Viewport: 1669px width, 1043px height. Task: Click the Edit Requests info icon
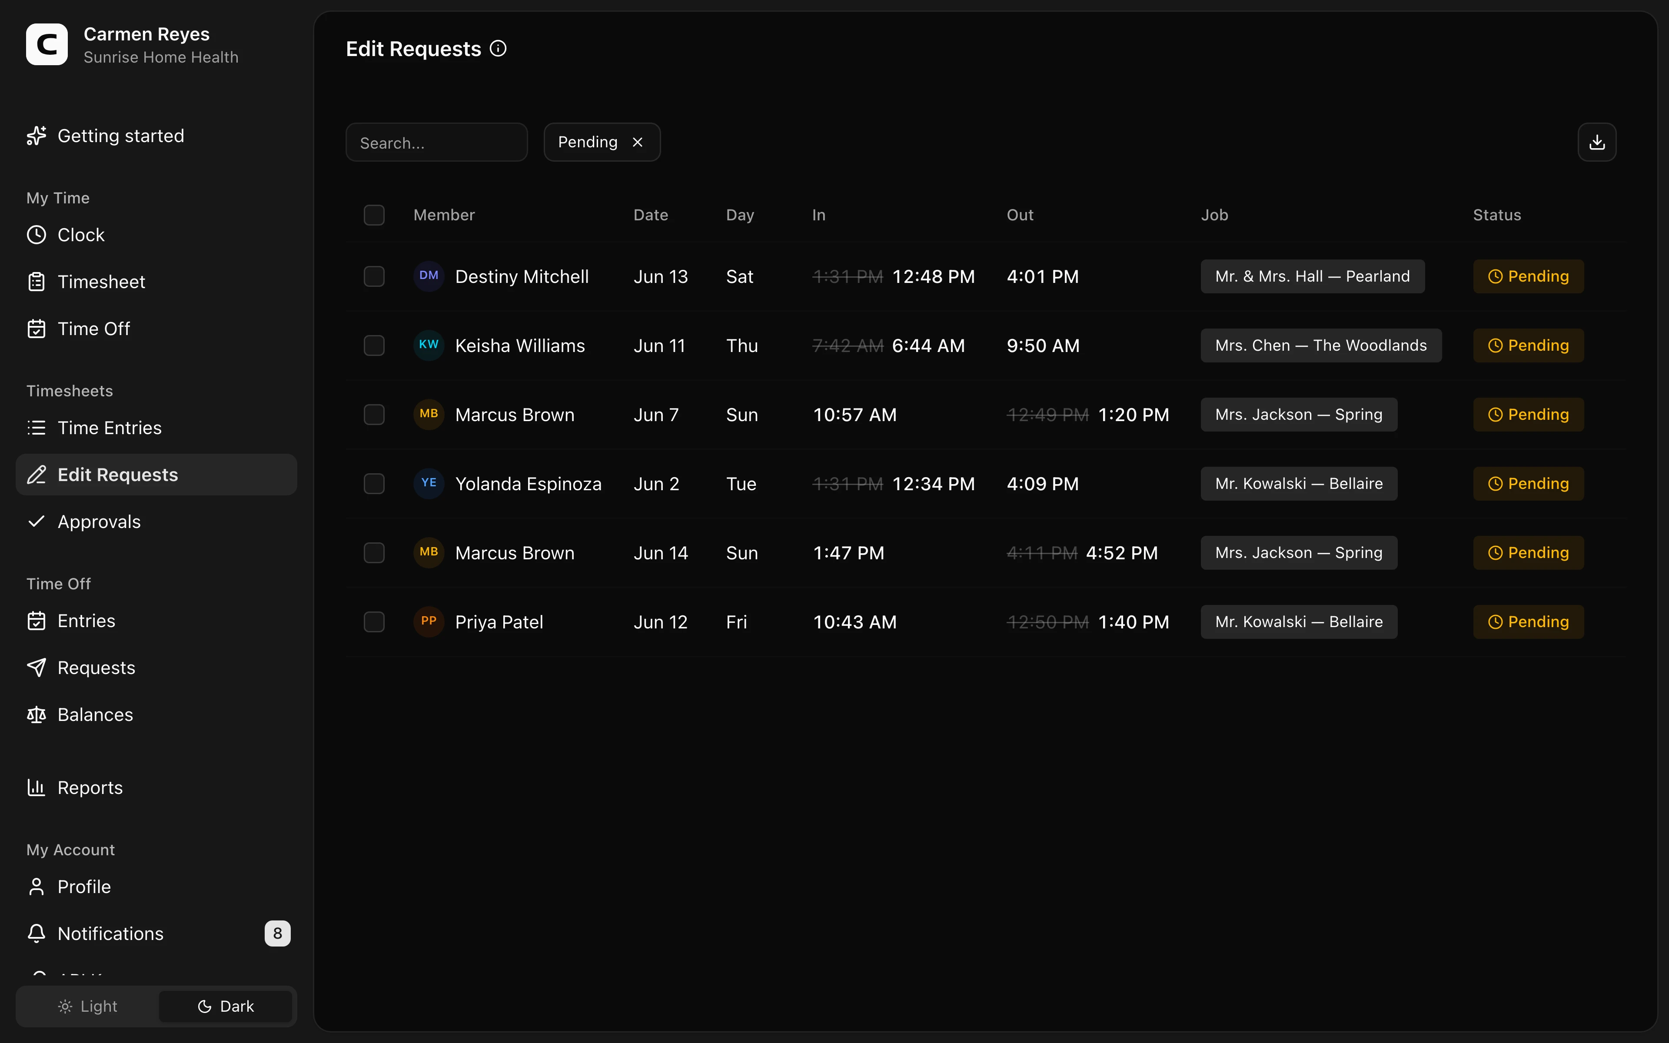click(x=498, y=48)
